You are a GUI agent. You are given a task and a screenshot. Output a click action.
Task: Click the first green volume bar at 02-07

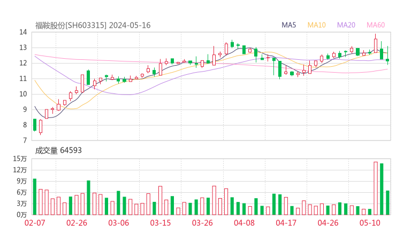pos(35,197)
